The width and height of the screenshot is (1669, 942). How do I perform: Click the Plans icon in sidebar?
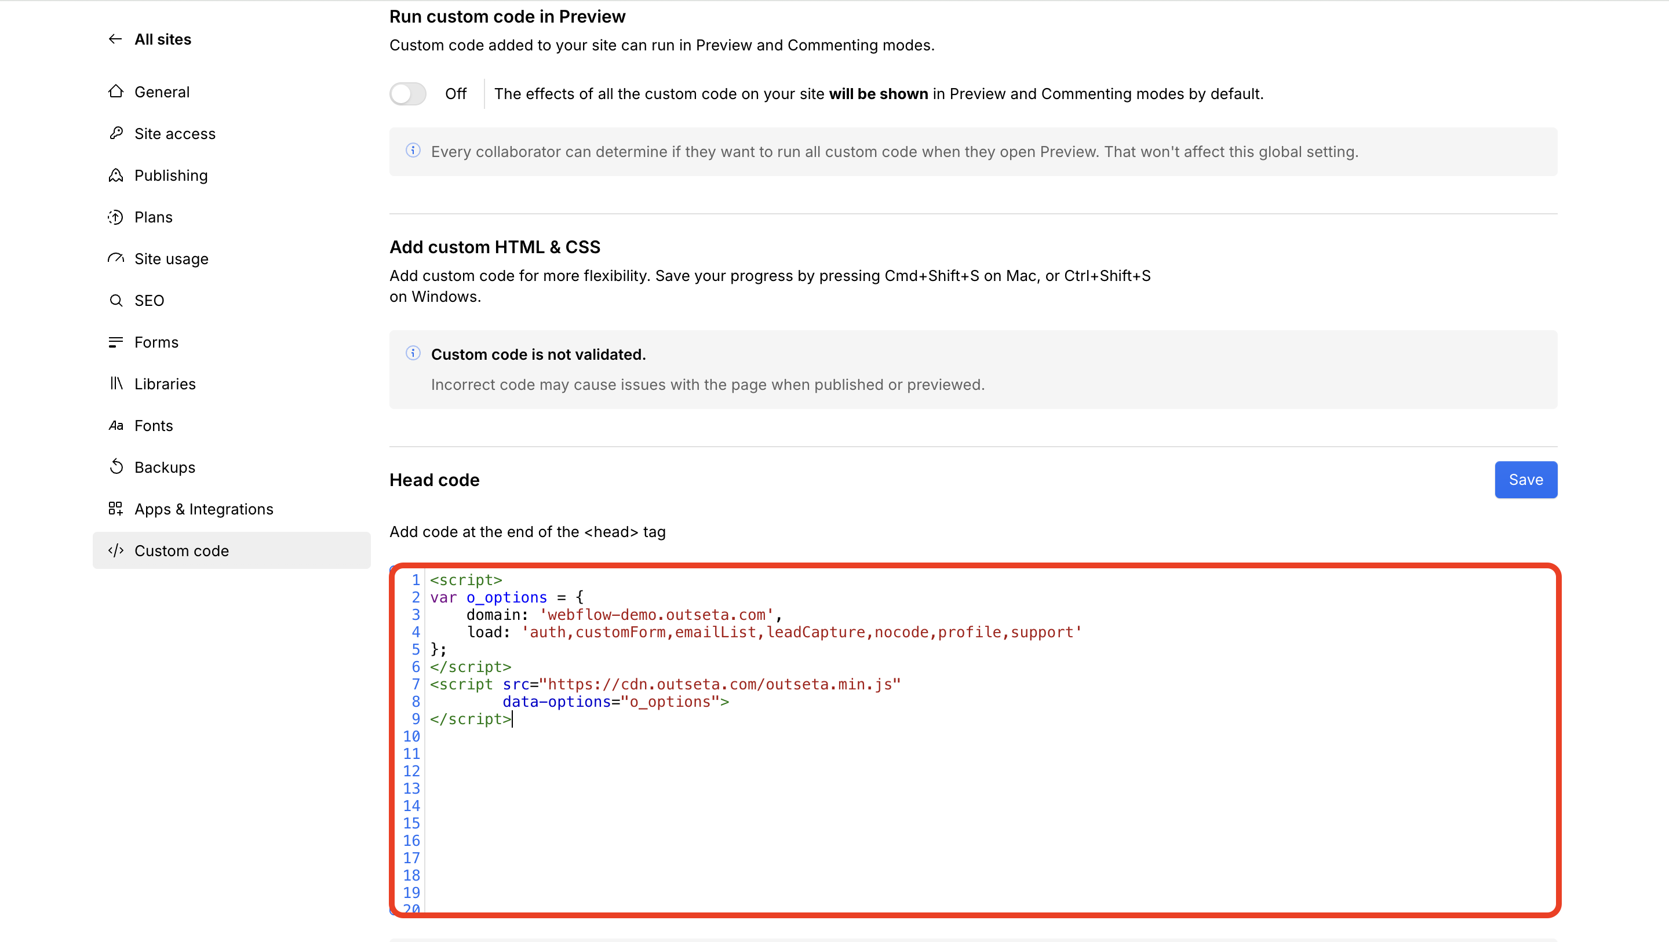click(115, 217)
